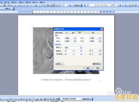
Task: Toggle the Document Map view
Action: coord(57,6)
